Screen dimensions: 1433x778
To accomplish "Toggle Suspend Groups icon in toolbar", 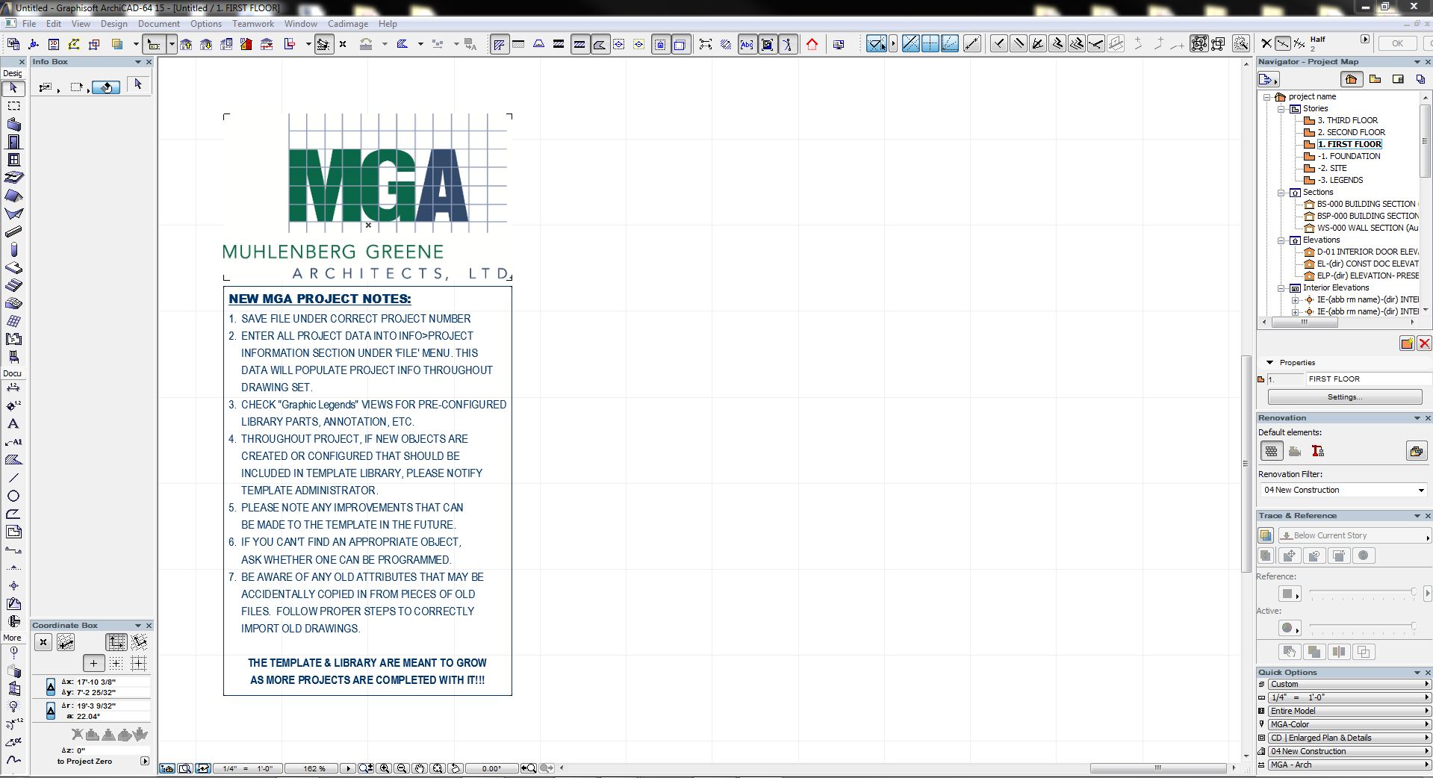I will pyautogui.click(x=1199, y=44).
